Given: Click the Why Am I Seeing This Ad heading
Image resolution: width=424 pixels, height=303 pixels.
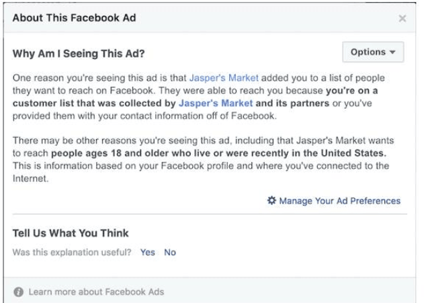Looking at the screenshot, I should pos(79,54).
